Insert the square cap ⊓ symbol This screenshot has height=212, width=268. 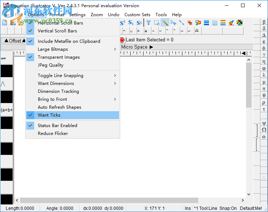[124, 31]
